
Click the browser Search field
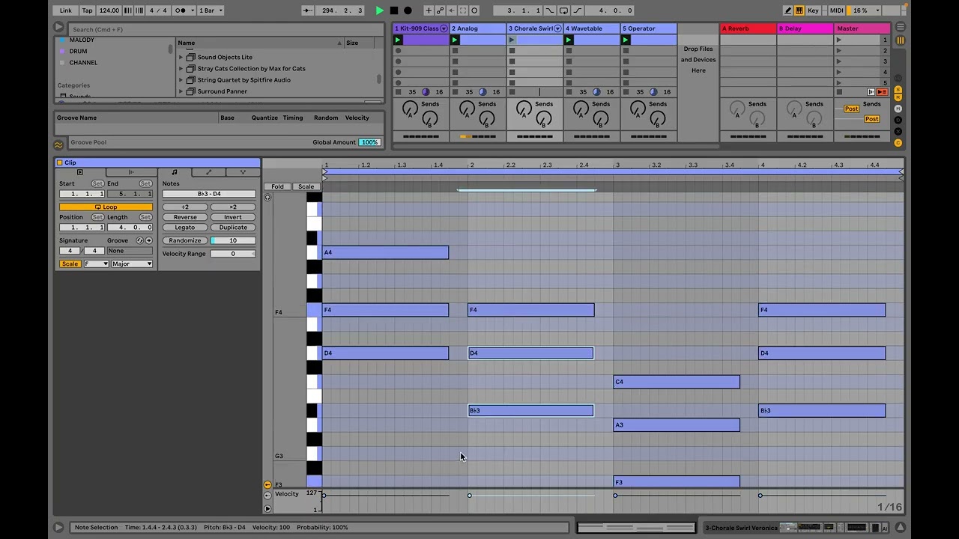click(x=225, y=29)
